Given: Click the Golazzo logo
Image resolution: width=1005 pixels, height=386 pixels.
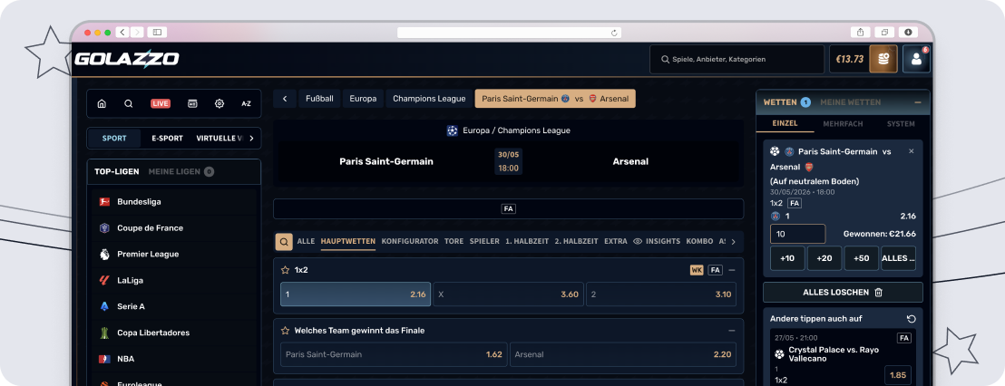Looking at the screenshot, I should pos(127,59).
